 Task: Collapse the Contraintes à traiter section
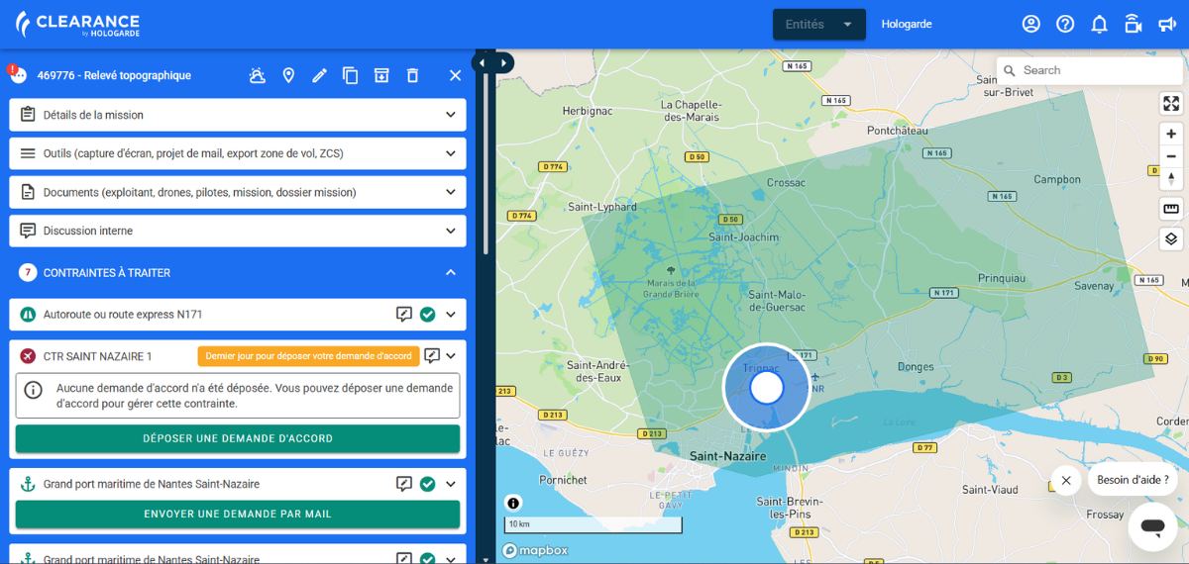(451, 272)
